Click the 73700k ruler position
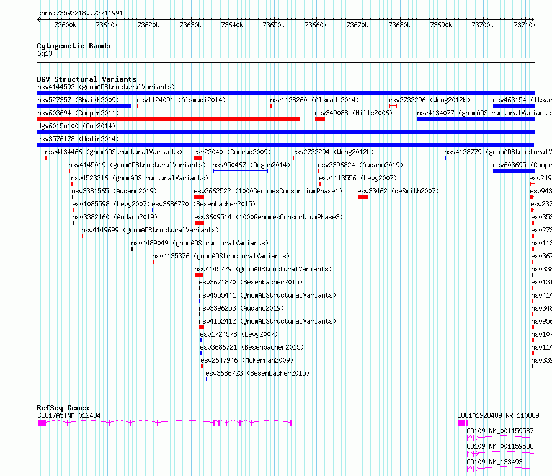The image size is (552, 476). [x=483, y=25]
